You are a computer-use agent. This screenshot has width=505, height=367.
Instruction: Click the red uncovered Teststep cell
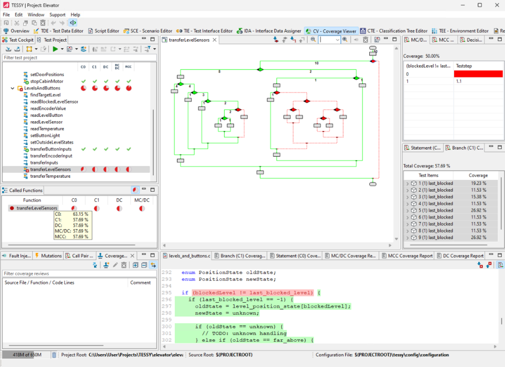478,74
